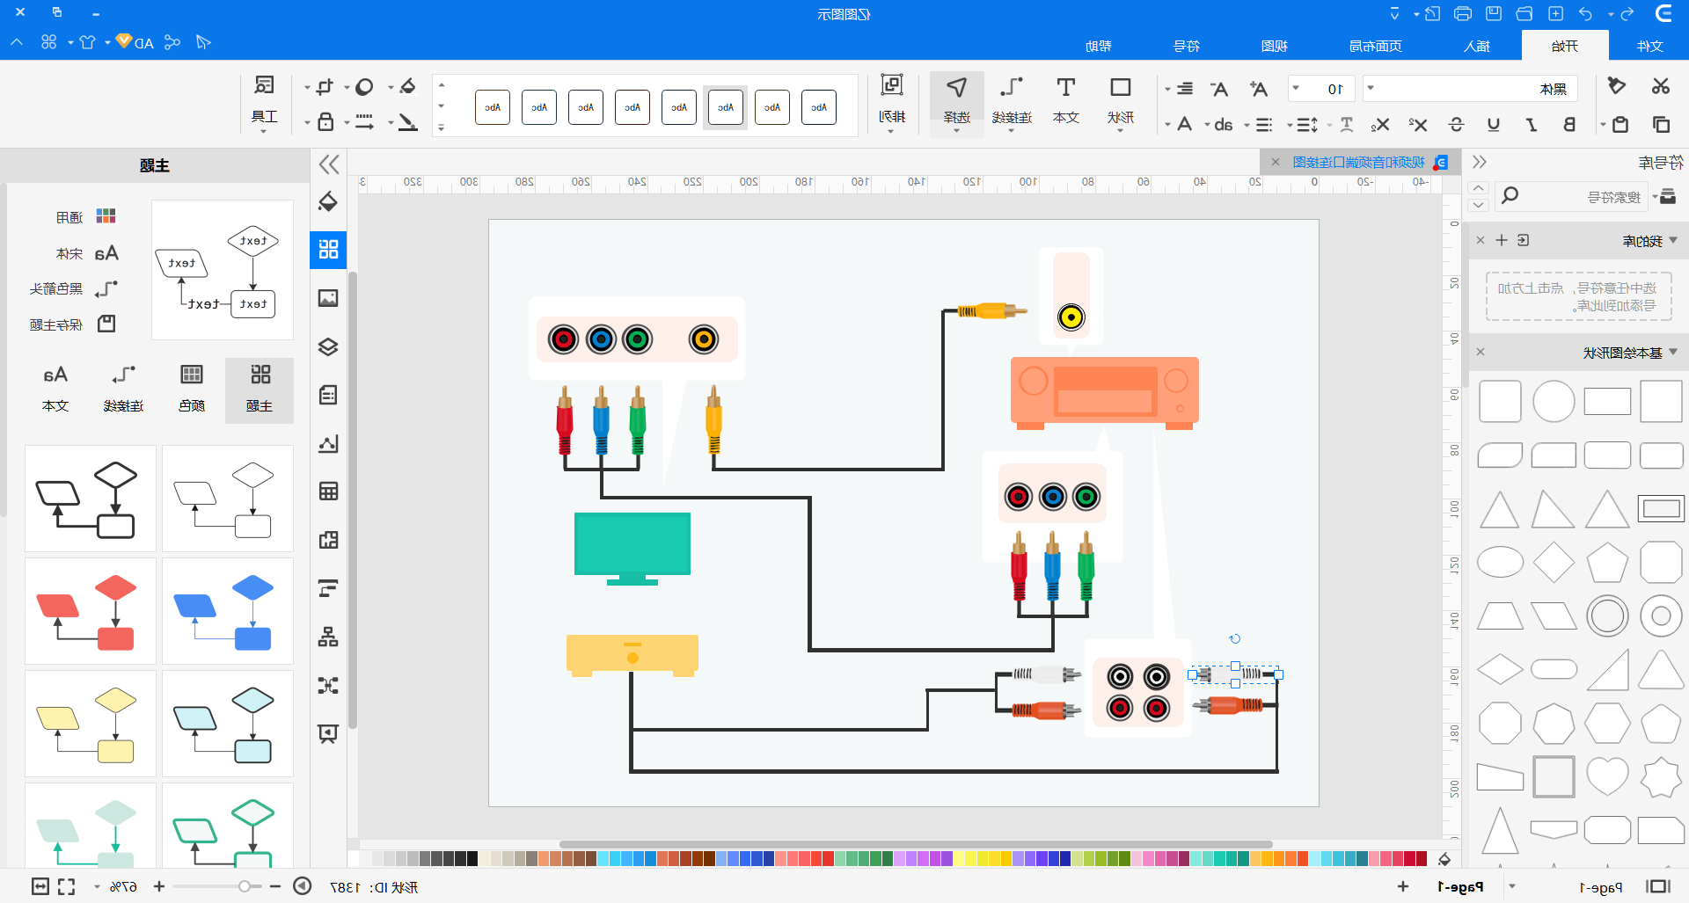Click the fill bucket beside the color bar

pyautogui.click(x=1444, y=859)
